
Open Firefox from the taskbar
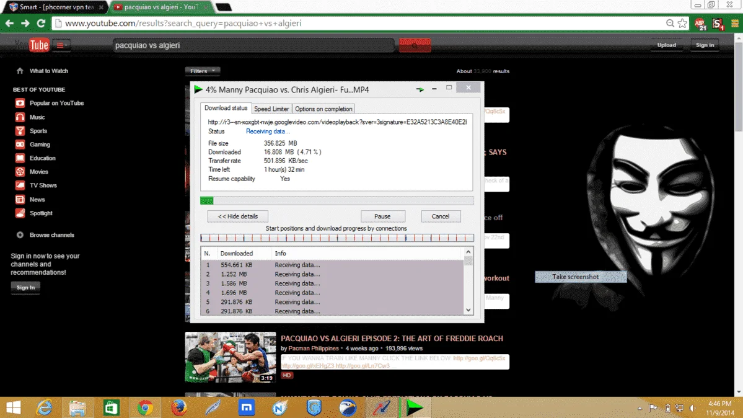pos(178,407)
